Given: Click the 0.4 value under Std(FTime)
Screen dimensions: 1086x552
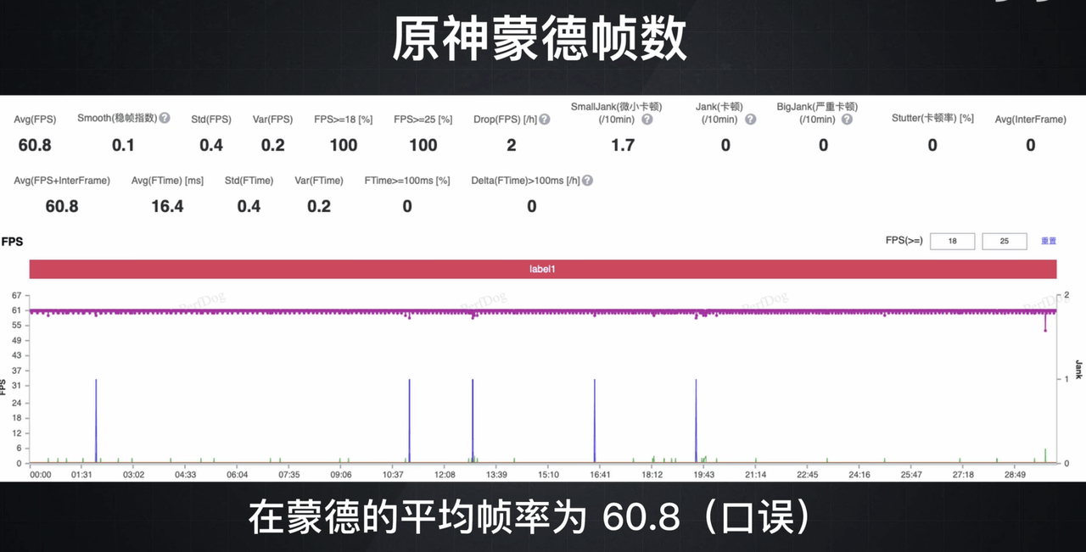Looking at the screenshot, I should (x=249, y=206).
